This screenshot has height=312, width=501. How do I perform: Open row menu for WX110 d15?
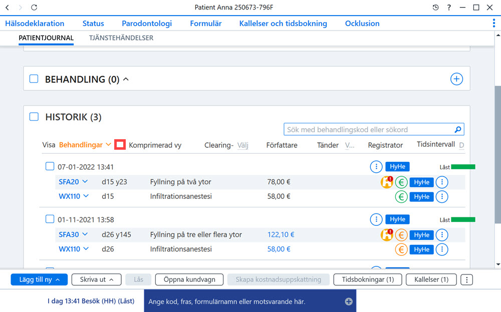(442, 196)
